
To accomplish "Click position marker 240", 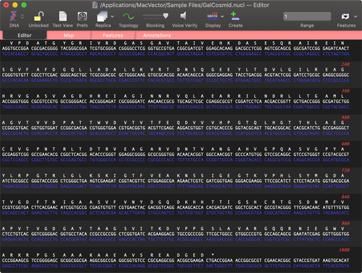I will point(345,64).
